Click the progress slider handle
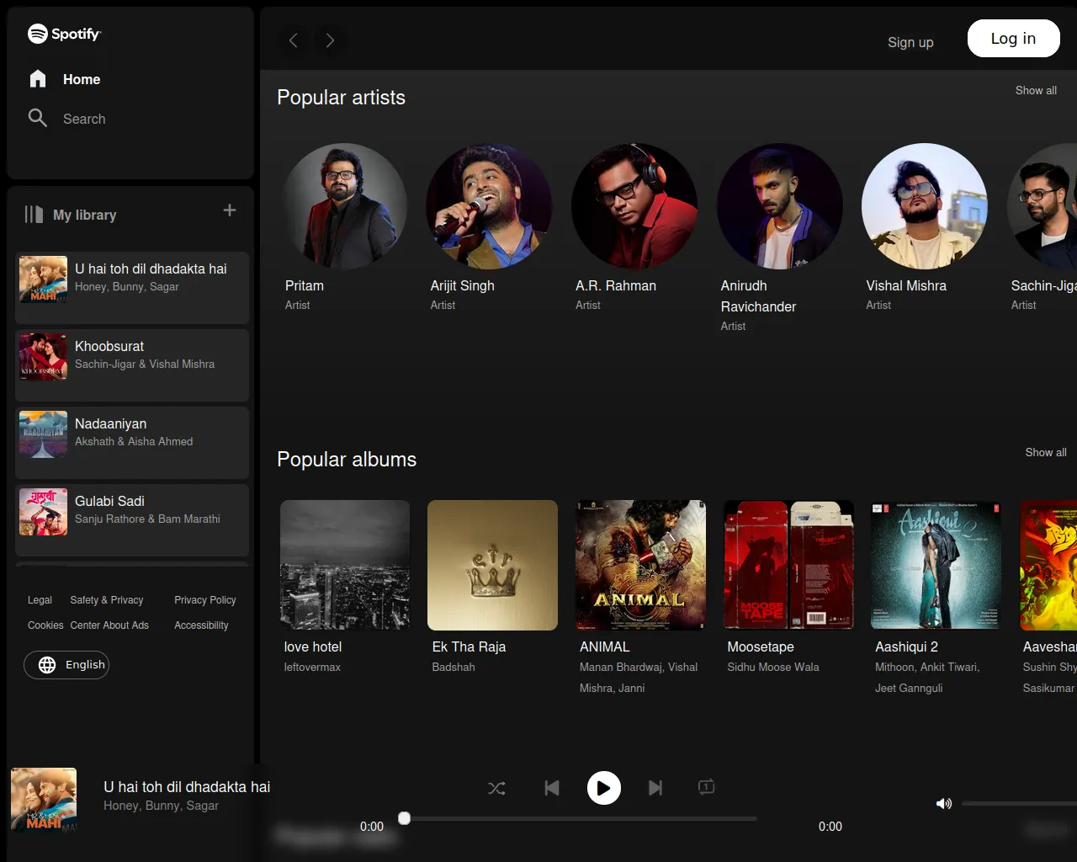The height and width of the screenshot is (862, 1077). click(x=405, y=818)
